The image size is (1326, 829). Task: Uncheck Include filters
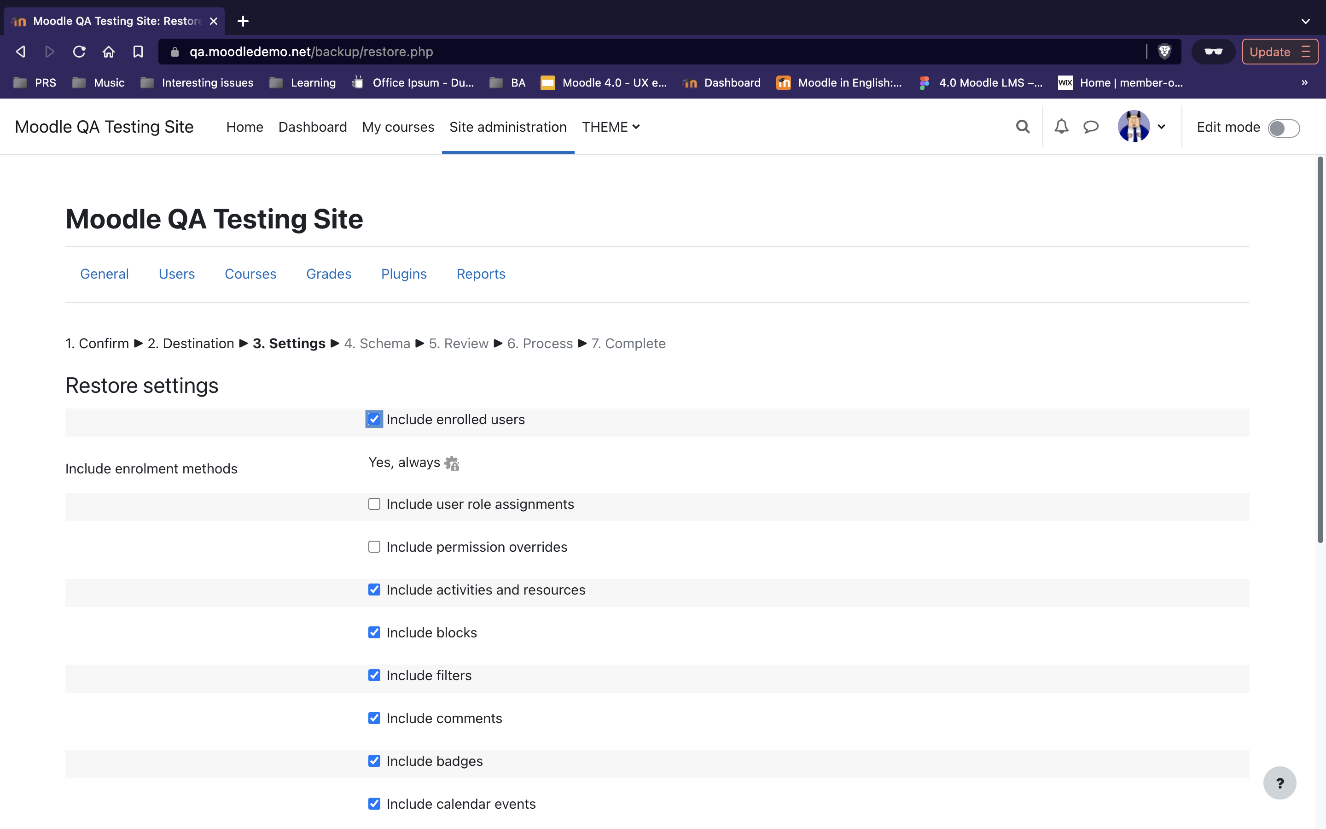pyautogui.click(x=374, y=675)
